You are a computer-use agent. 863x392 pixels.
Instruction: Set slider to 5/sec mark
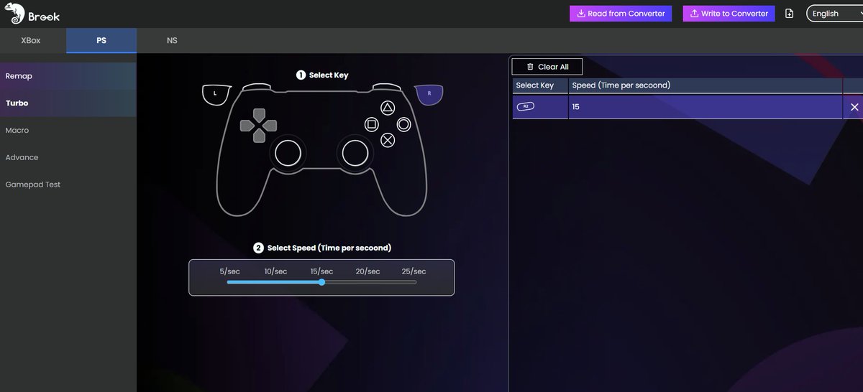click(228, 282)
